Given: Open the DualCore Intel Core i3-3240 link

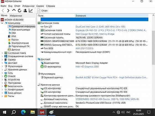Looking at the screenshot, I should pyautogui.click(x=100, y=27).
